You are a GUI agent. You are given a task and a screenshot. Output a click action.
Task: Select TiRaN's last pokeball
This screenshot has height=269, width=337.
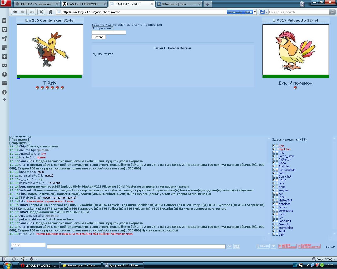pyautogui.click(x=62, y=88)
